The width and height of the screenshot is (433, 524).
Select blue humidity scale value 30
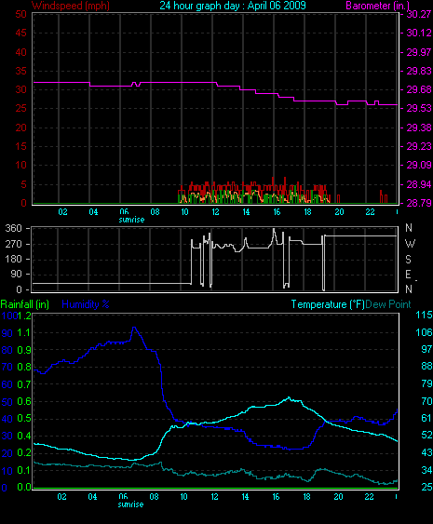(x=7, y=437)
